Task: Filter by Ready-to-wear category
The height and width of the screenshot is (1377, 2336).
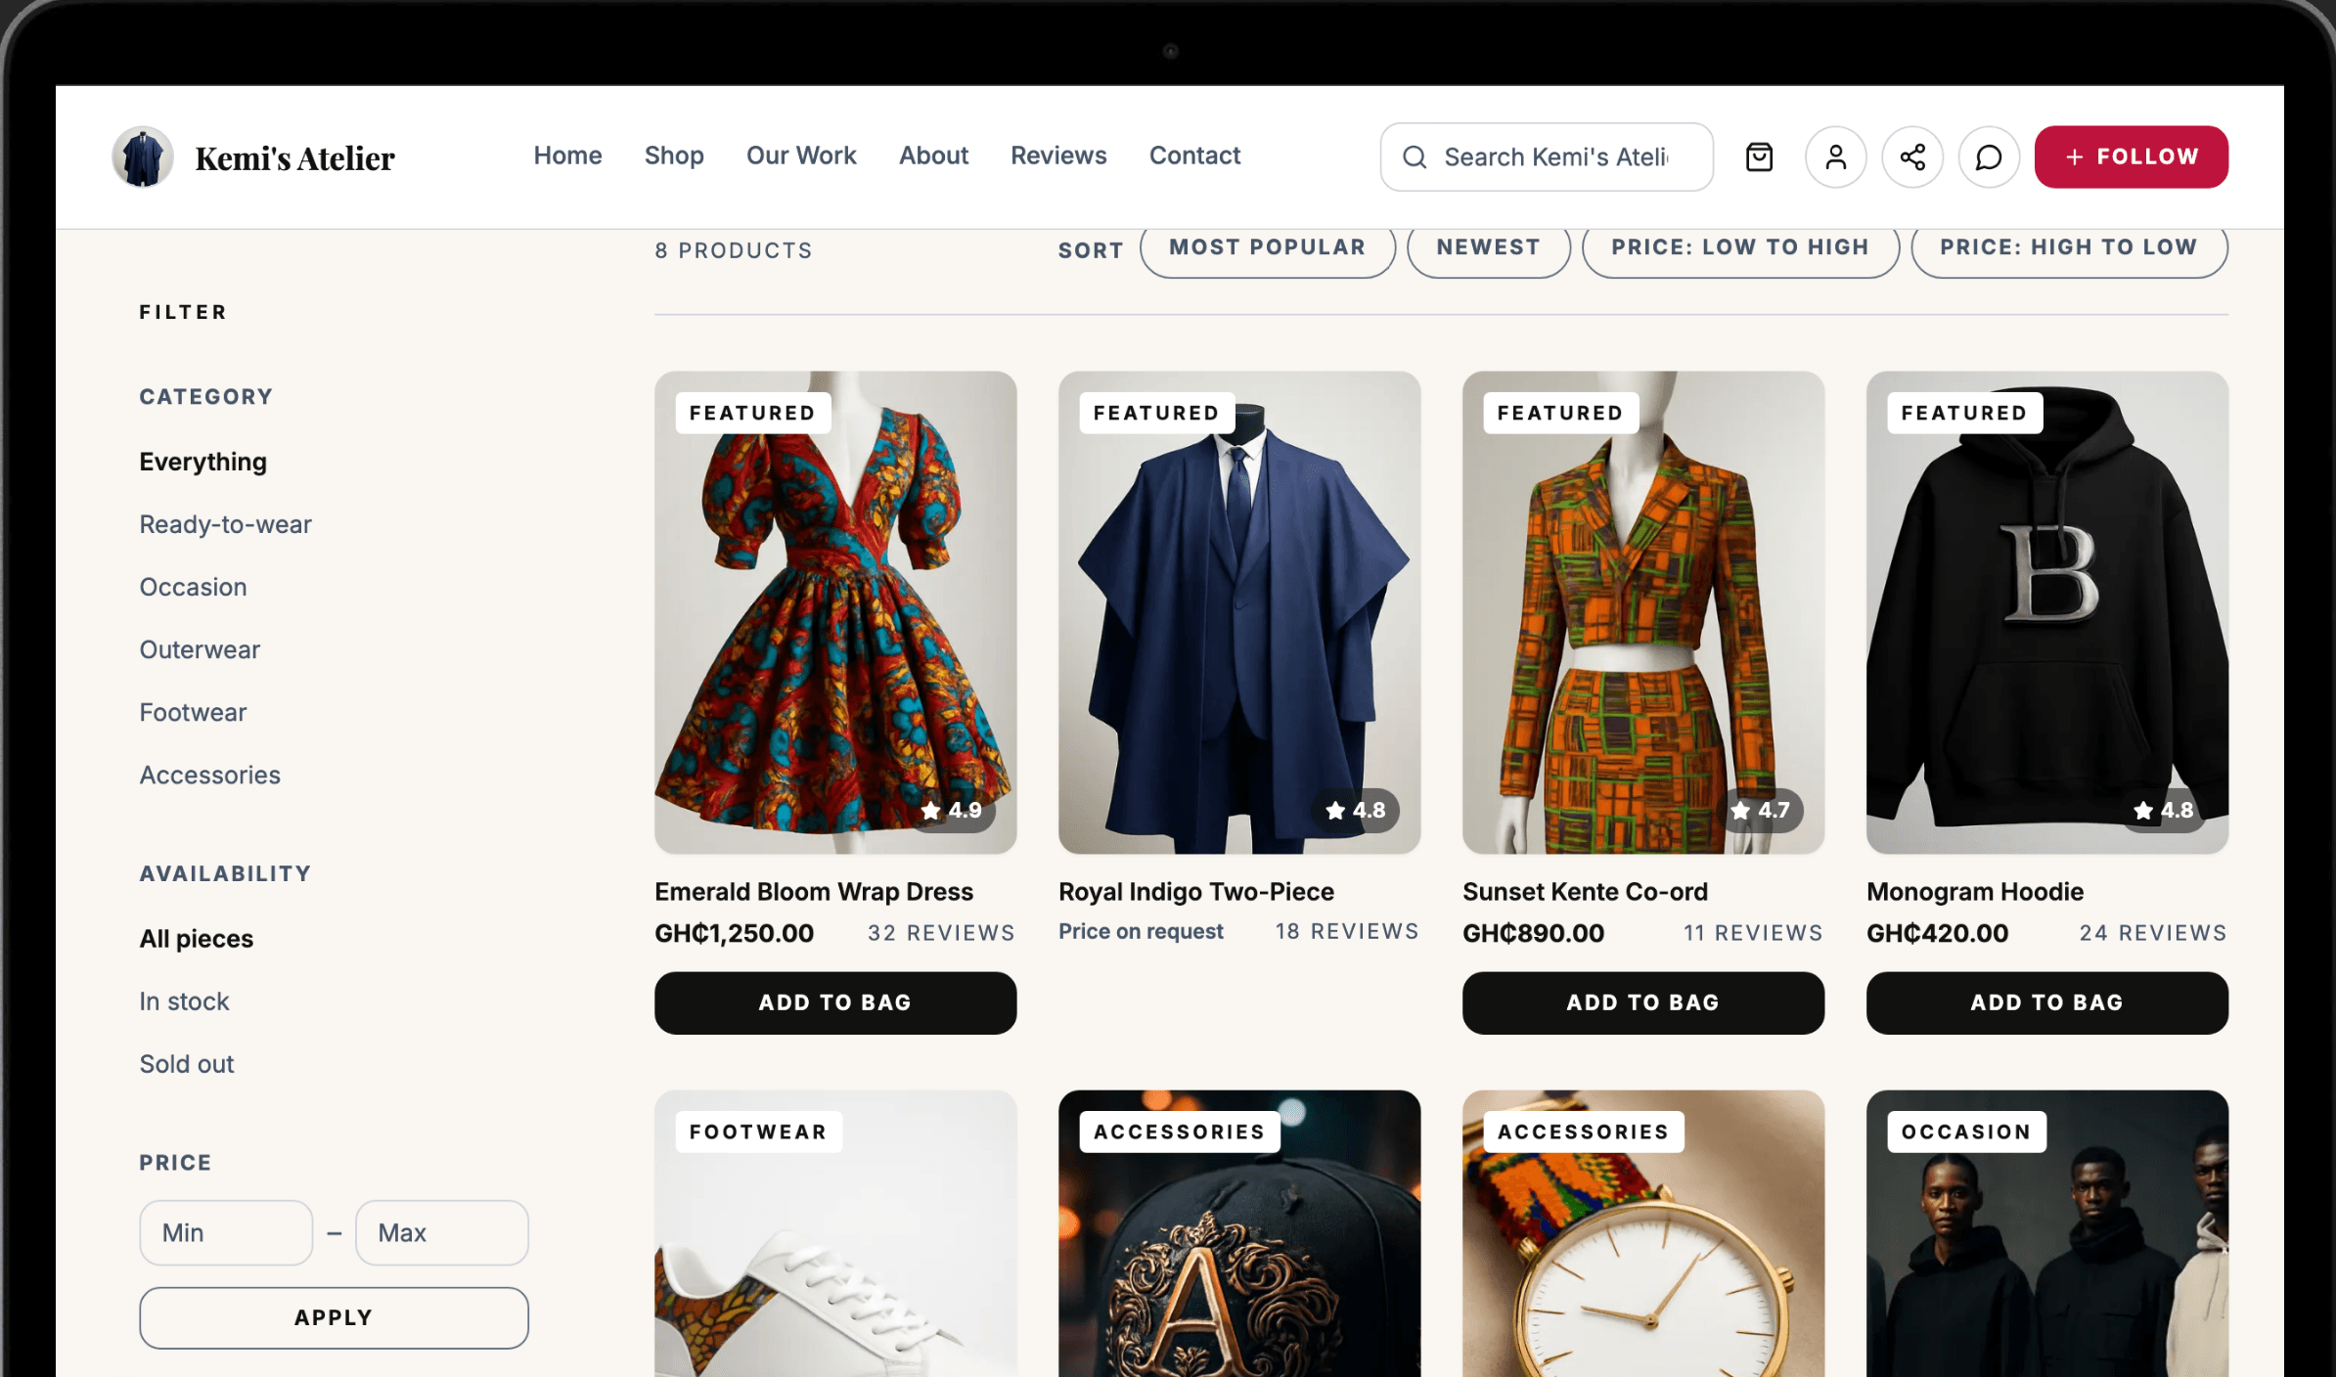Action: click(225, 524)
